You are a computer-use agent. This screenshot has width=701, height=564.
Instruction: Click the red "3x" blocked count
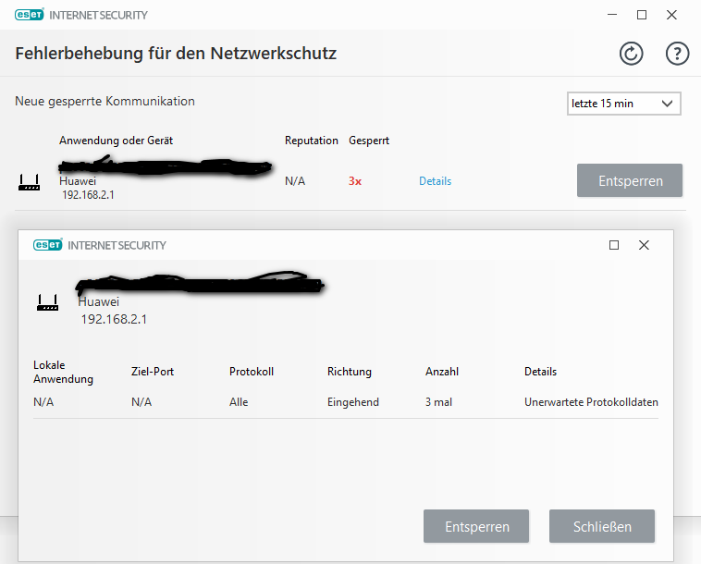point(355,181)
